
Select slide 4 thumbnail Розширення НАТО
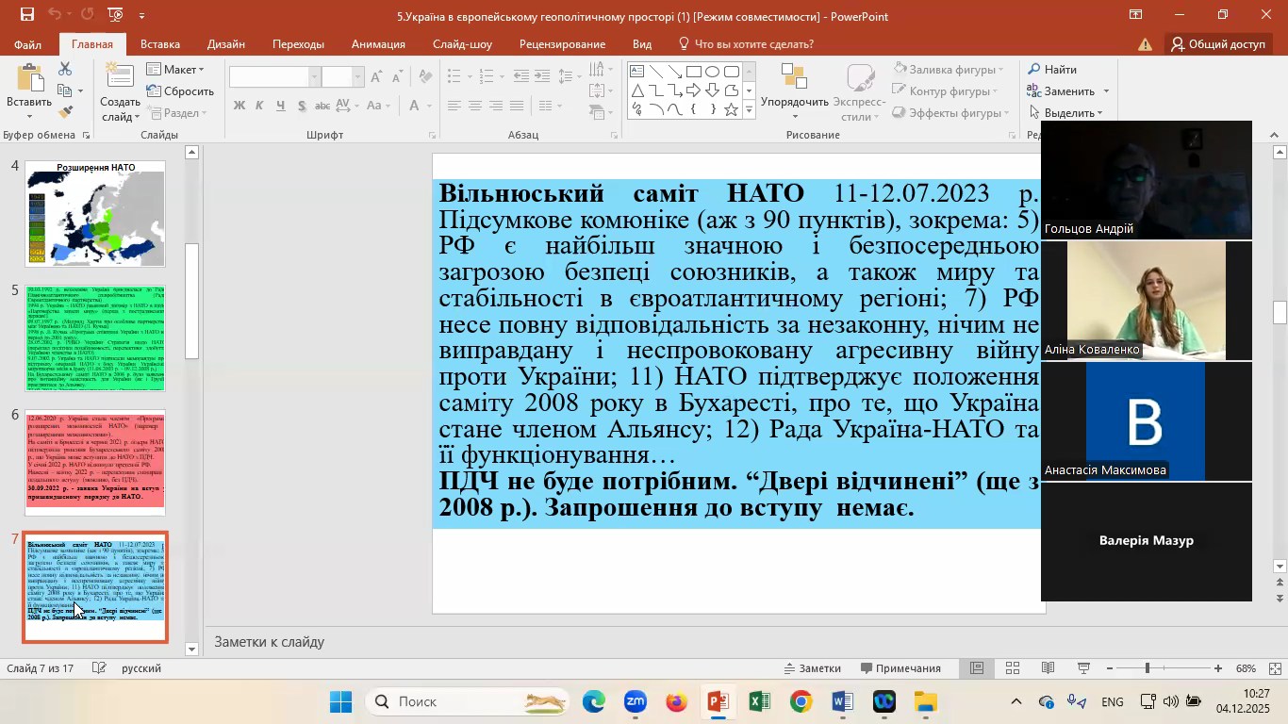pos(95,214)
